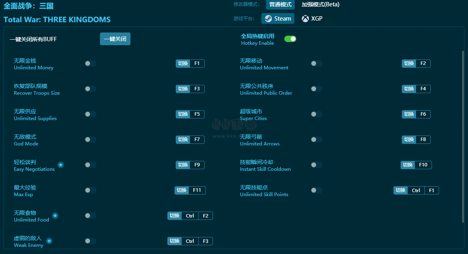Click 切换 button for F3 hotkey

click(x=183, y=89)
